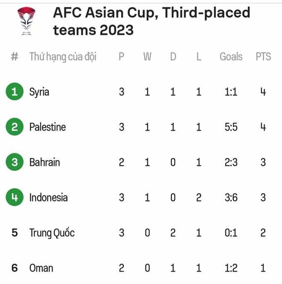Select the Indonesia team name

tap(48, 197)
